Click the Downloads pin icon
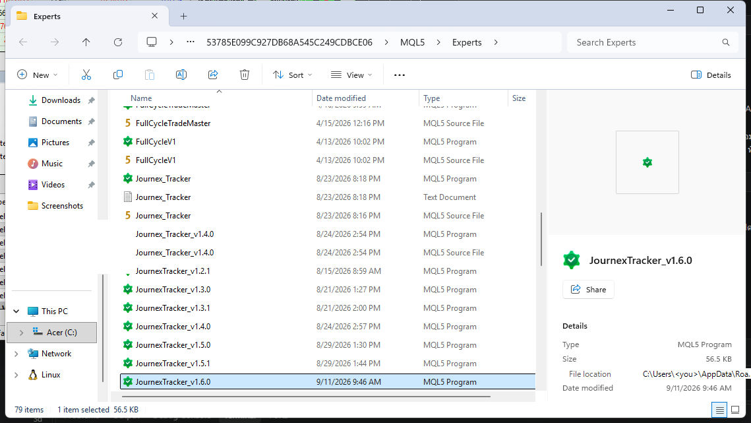 (x=91, y=100)
